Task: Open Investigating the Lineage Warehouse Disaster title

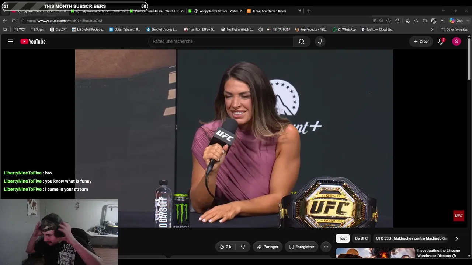Action: pos(438,253)
